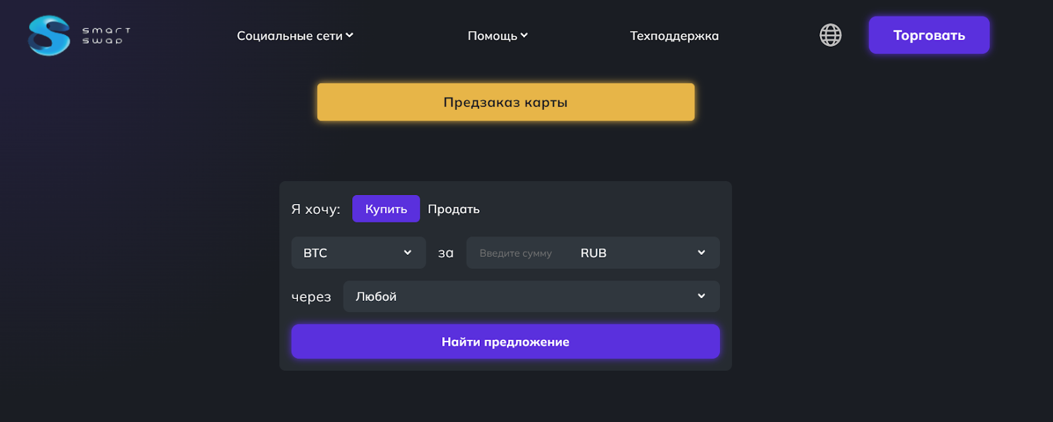
Task: Click the Предзаказ карты banner button
Action: point(505,102)
